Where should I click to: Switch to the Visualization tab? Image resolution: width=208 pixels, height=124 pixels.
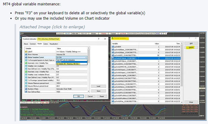pos(54,44)
